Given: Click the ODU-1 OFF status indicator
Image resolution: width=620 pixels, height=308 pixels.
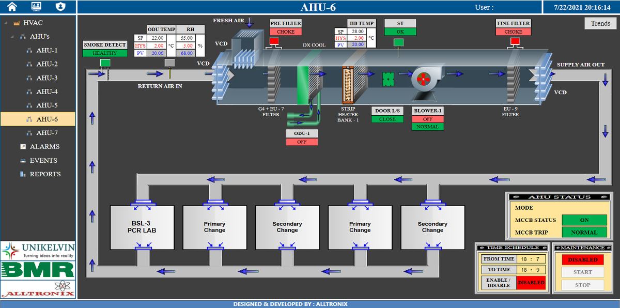Looking at the screenshot, I should (302, 142).
